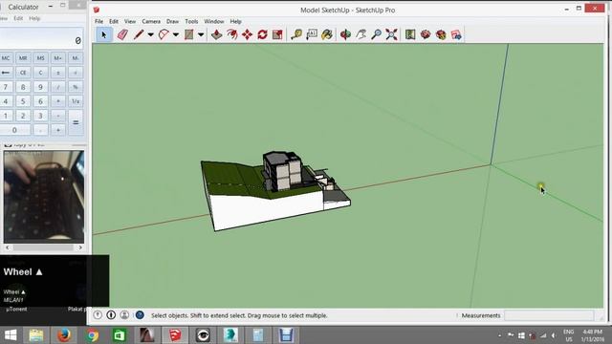Click the Calculator MS button
Screen dimensions: 612x344
coord(40,58)
